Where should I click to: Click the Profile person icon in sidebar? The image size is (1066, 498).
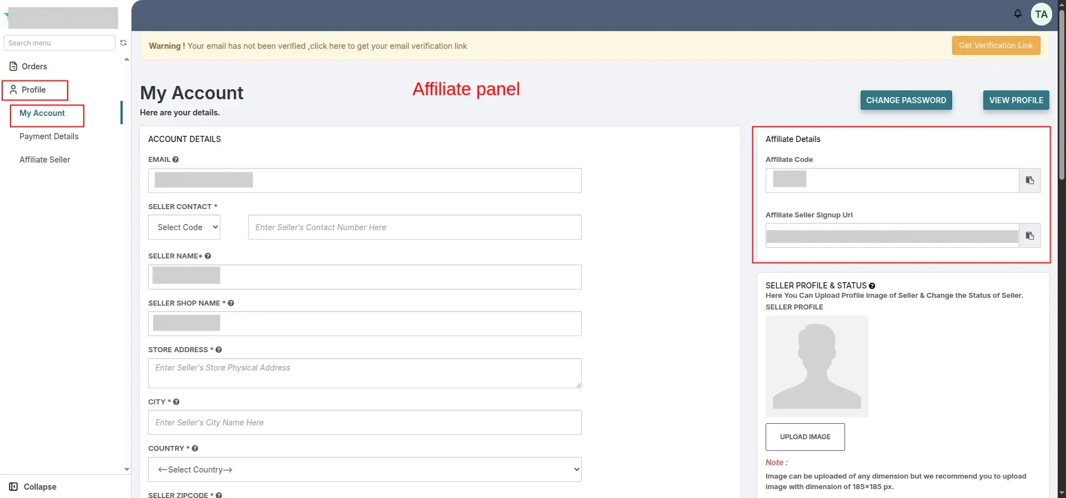coord(13,90)
